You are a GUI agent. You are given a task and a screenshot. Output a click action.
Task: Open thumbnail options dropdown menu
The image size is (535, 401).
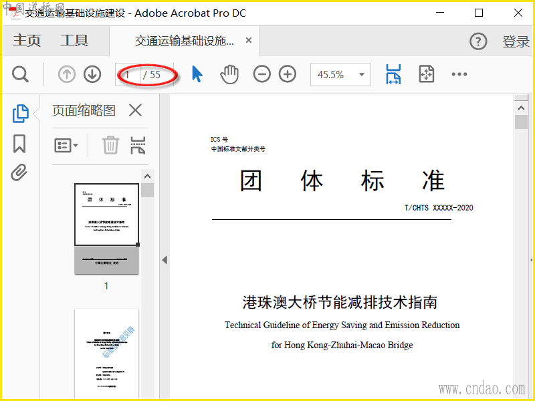(66, 145)
